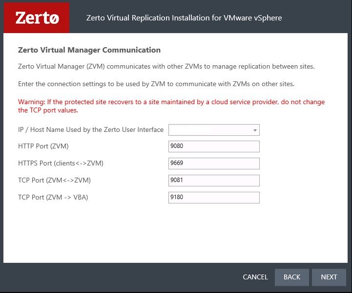Click the HTTP Port (ZVM) field with 9080
This screenshot has height=293, width=352.
point(214,146)
